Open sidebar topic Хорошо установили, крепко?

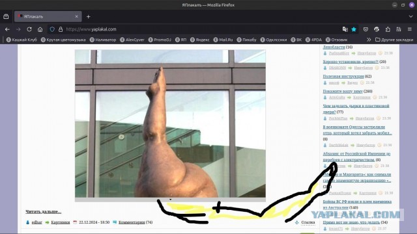[351, 62]
